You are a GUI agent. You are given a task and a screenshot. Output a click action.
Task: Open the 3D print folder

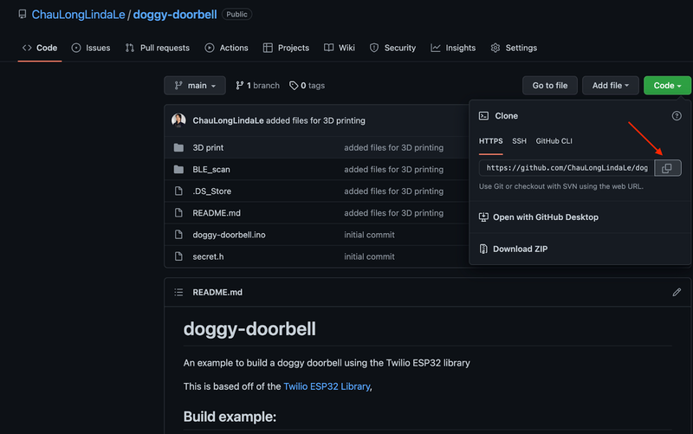tap(208, 147)
